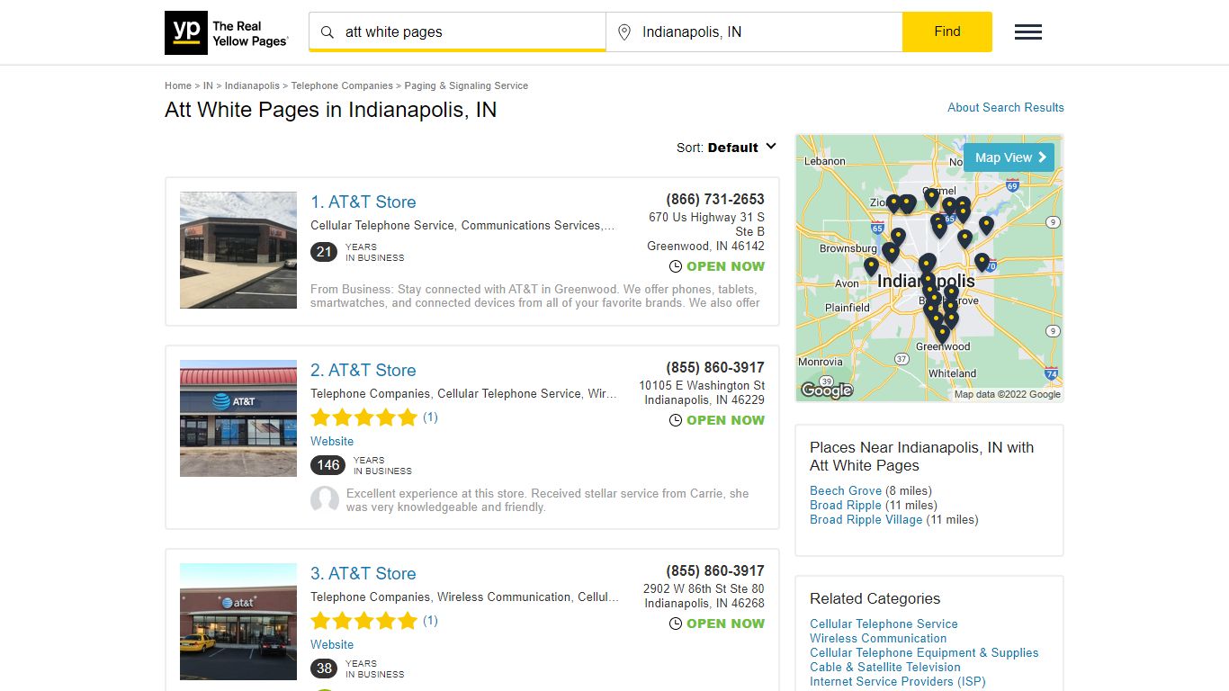The width and height of the screenshot is (1229, 691).
Task: Open the Sort Default dropdown
Action: [727, 148]
